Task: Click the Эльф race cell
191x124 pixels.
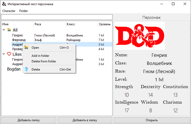Action: point(38,40)
